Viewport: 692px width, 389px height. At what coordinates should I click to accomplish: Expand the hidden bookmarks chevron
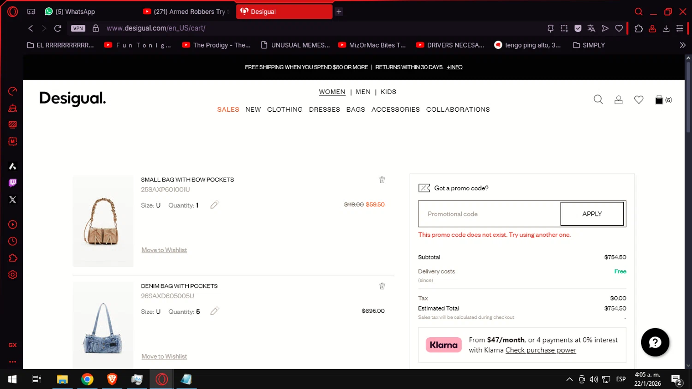(x=683, y=45)
